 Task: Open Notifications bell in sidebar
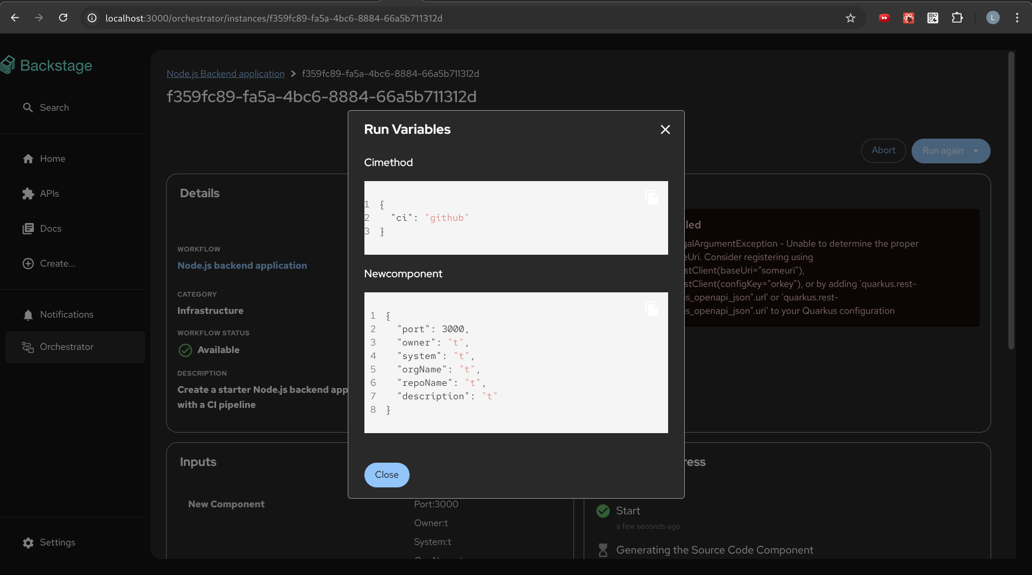pos(28,315)
